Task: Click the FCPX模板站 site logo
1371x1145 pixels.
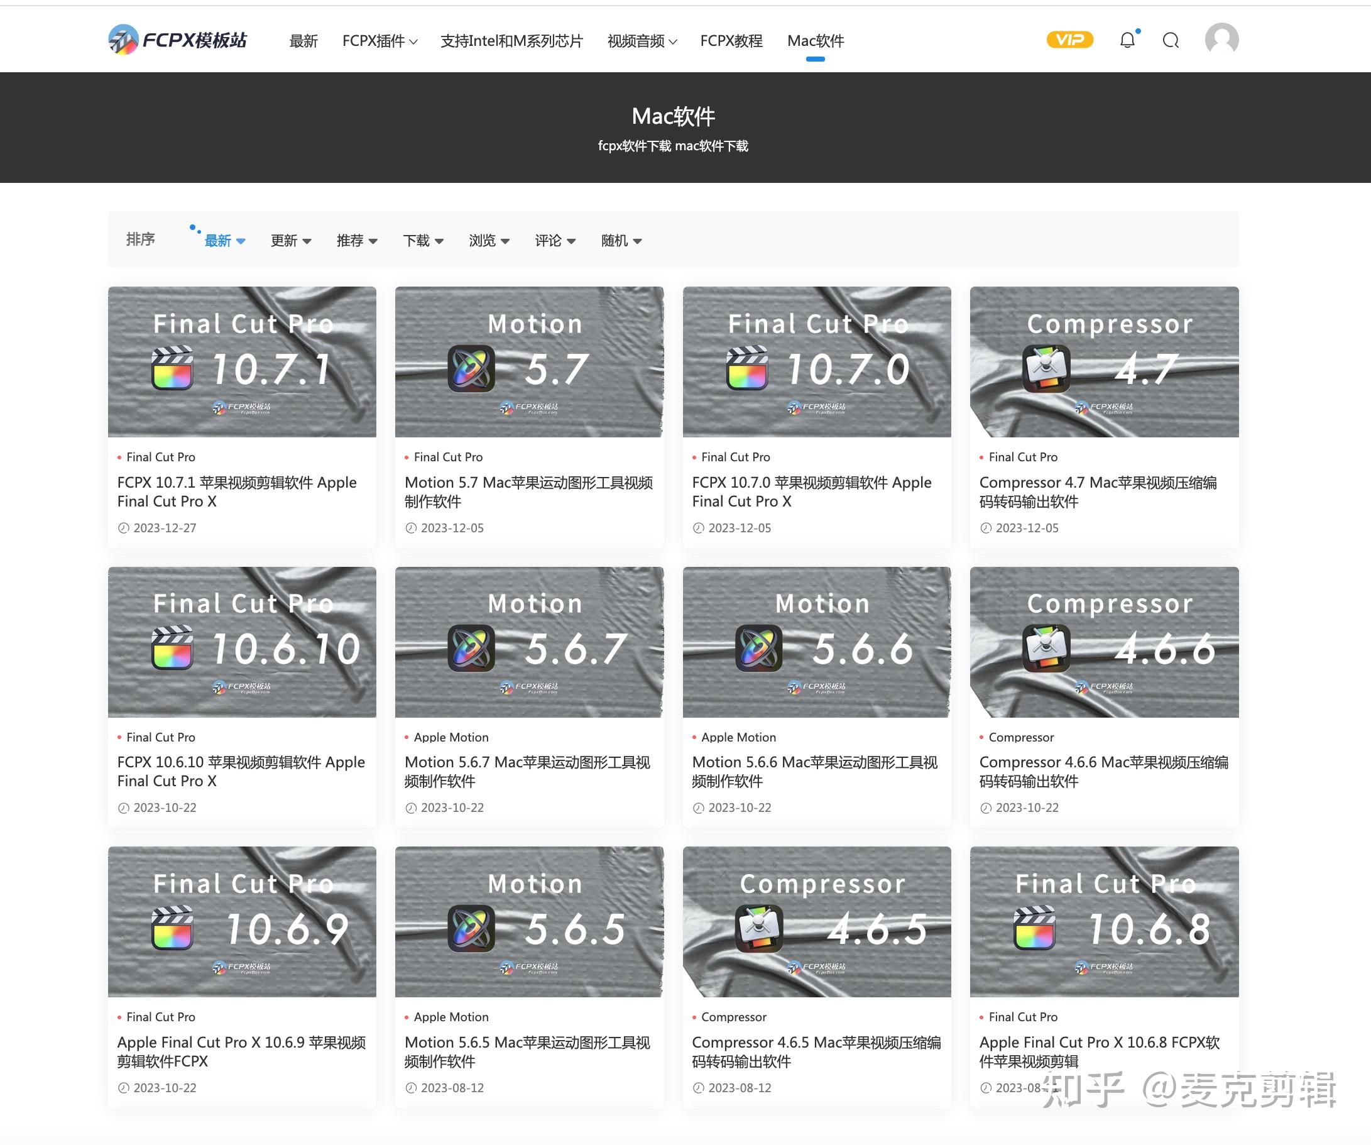Action: 178,40
